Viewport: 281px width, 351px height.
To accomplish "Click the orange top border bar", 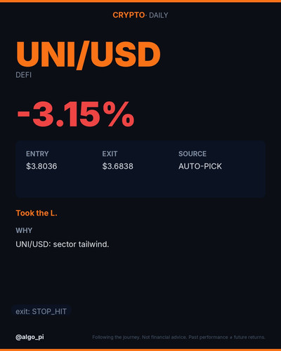I will pyautogui.click(x=140, y=1).
